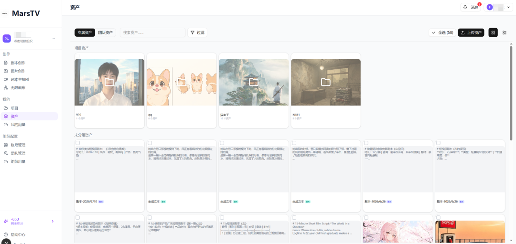Expand the organization switcher chevron
The height and width of the screenshot is (244, 516).
(x=54, y=39)
